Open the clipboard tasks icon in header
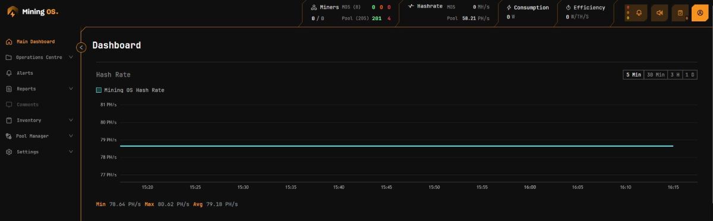 click(680, 12)
